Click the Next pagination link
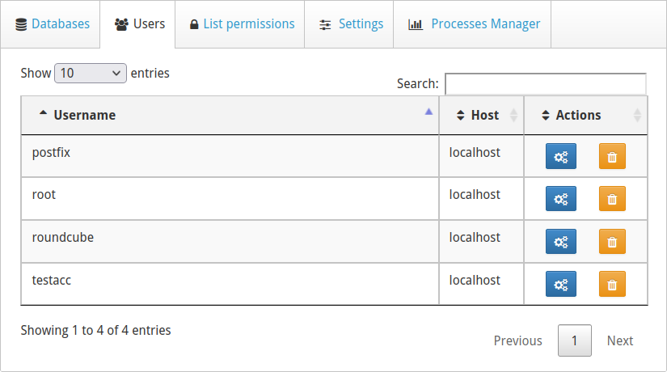 [620, 340]
